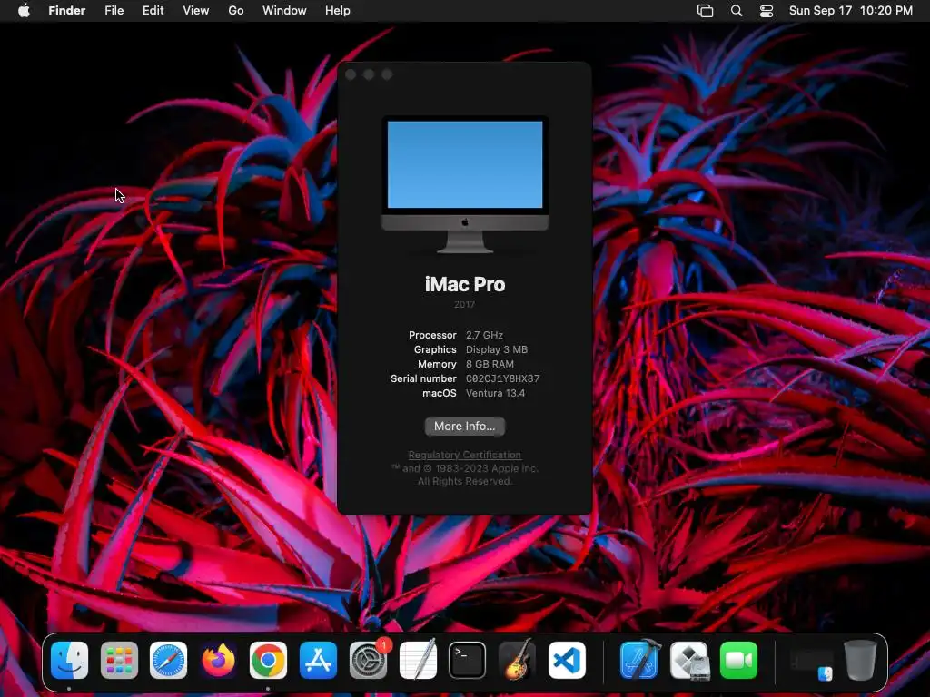Open the Edit menu
This screenshot has width=930, height=697.
coord(153,11)
